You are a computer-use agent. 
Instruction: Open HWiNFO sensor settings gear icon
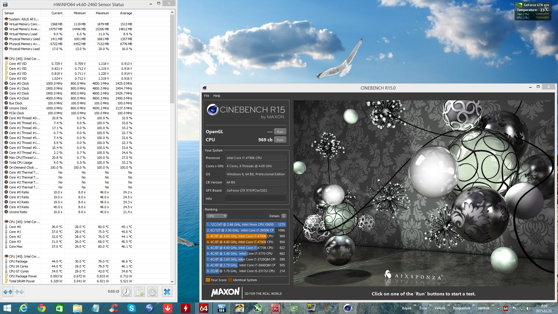153,292
